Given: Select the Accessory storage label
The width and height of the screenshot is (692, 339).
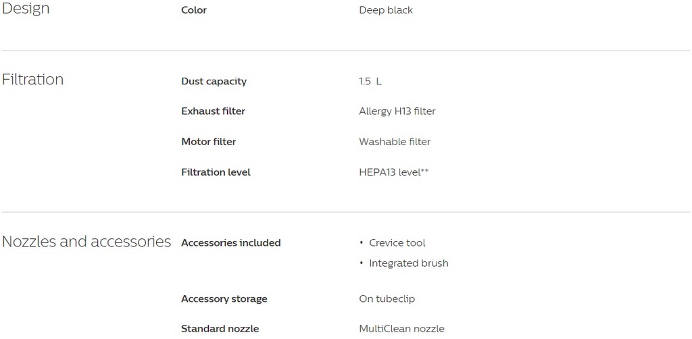Looking at the screenshot, I should click(224, 299).
